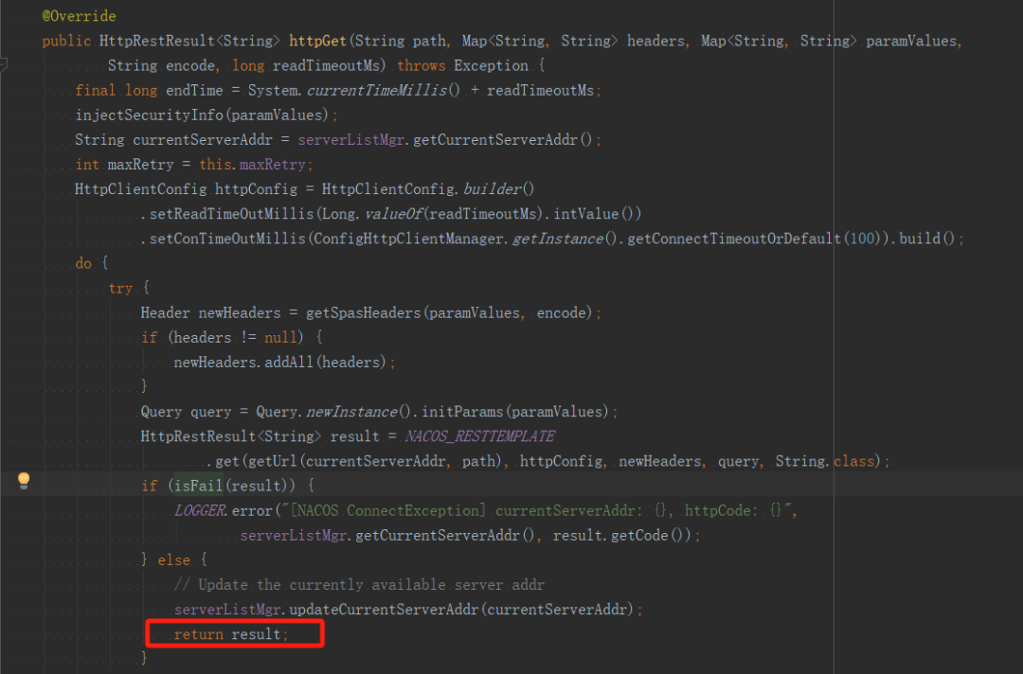Click the updateCurrentServerAddr method call
Viewport: 1023px width, 674px height.
click(384, 610)
